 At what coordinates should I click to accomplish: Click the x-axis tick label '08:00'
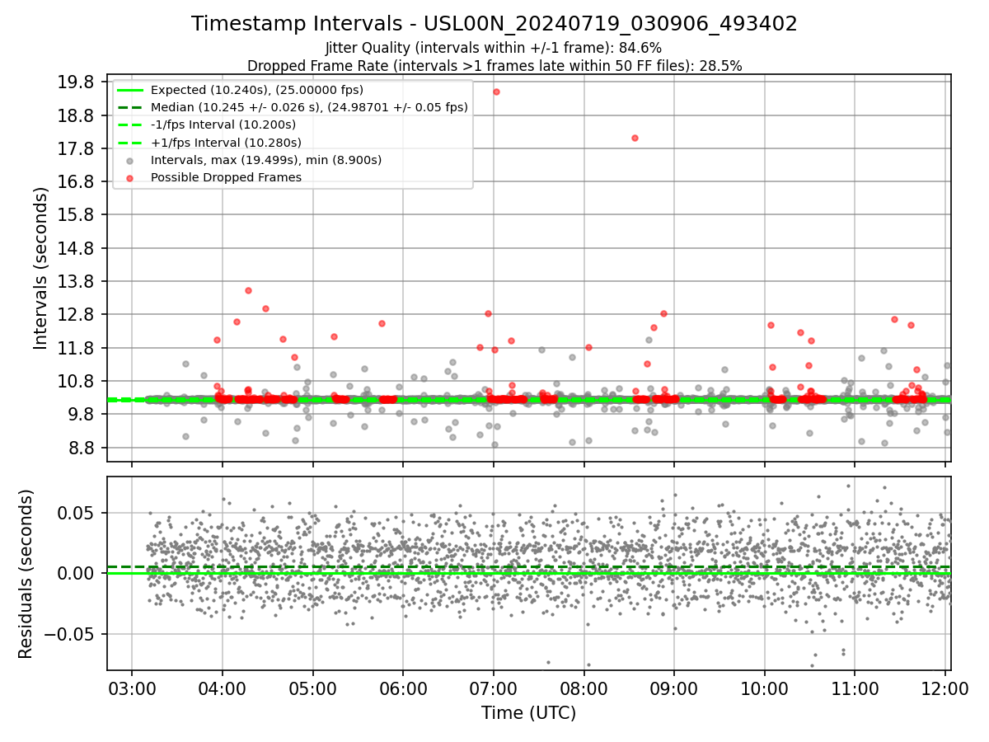pos(584,688)
